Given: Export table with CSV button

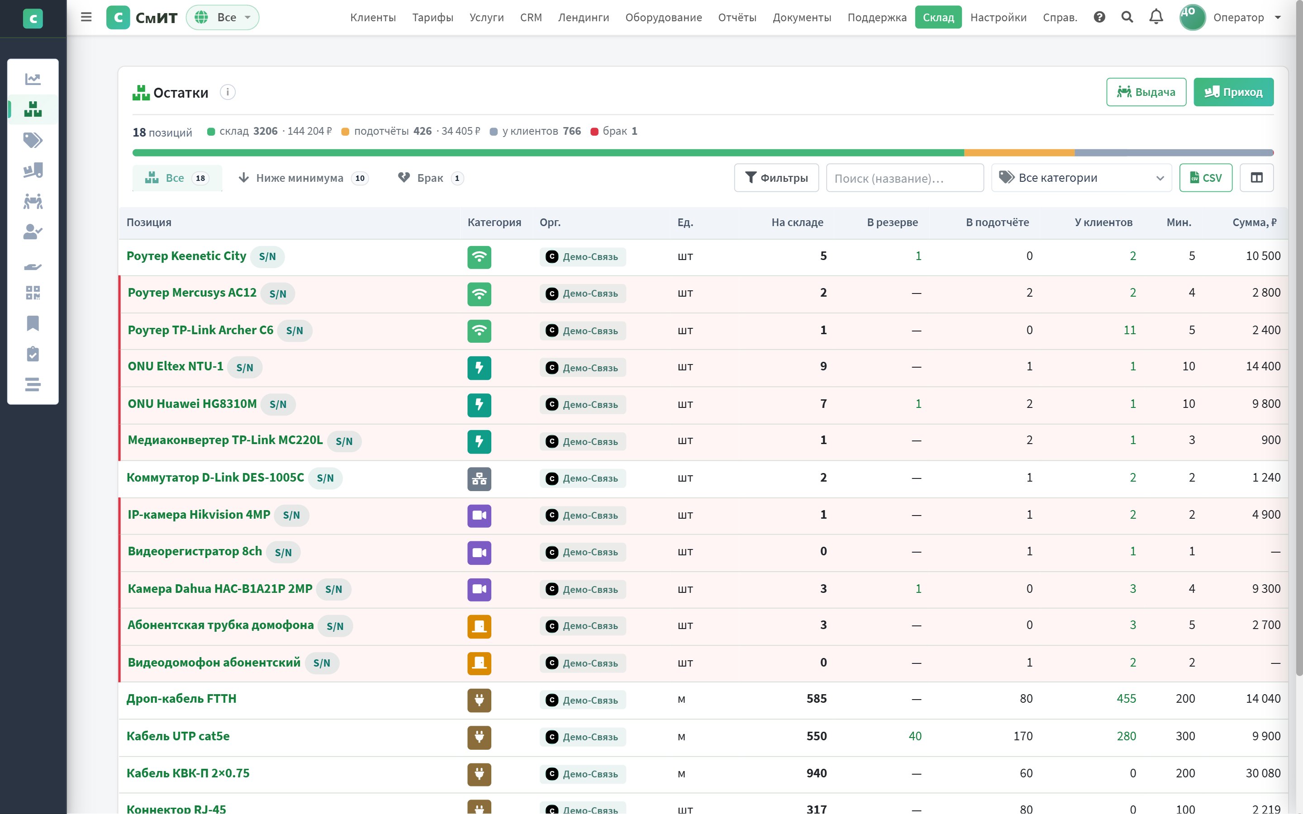Looking at the screenshot, I should click(x=1206, y=178).
